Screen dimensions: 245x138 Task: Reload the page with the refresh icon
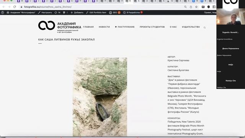point(15,7)
